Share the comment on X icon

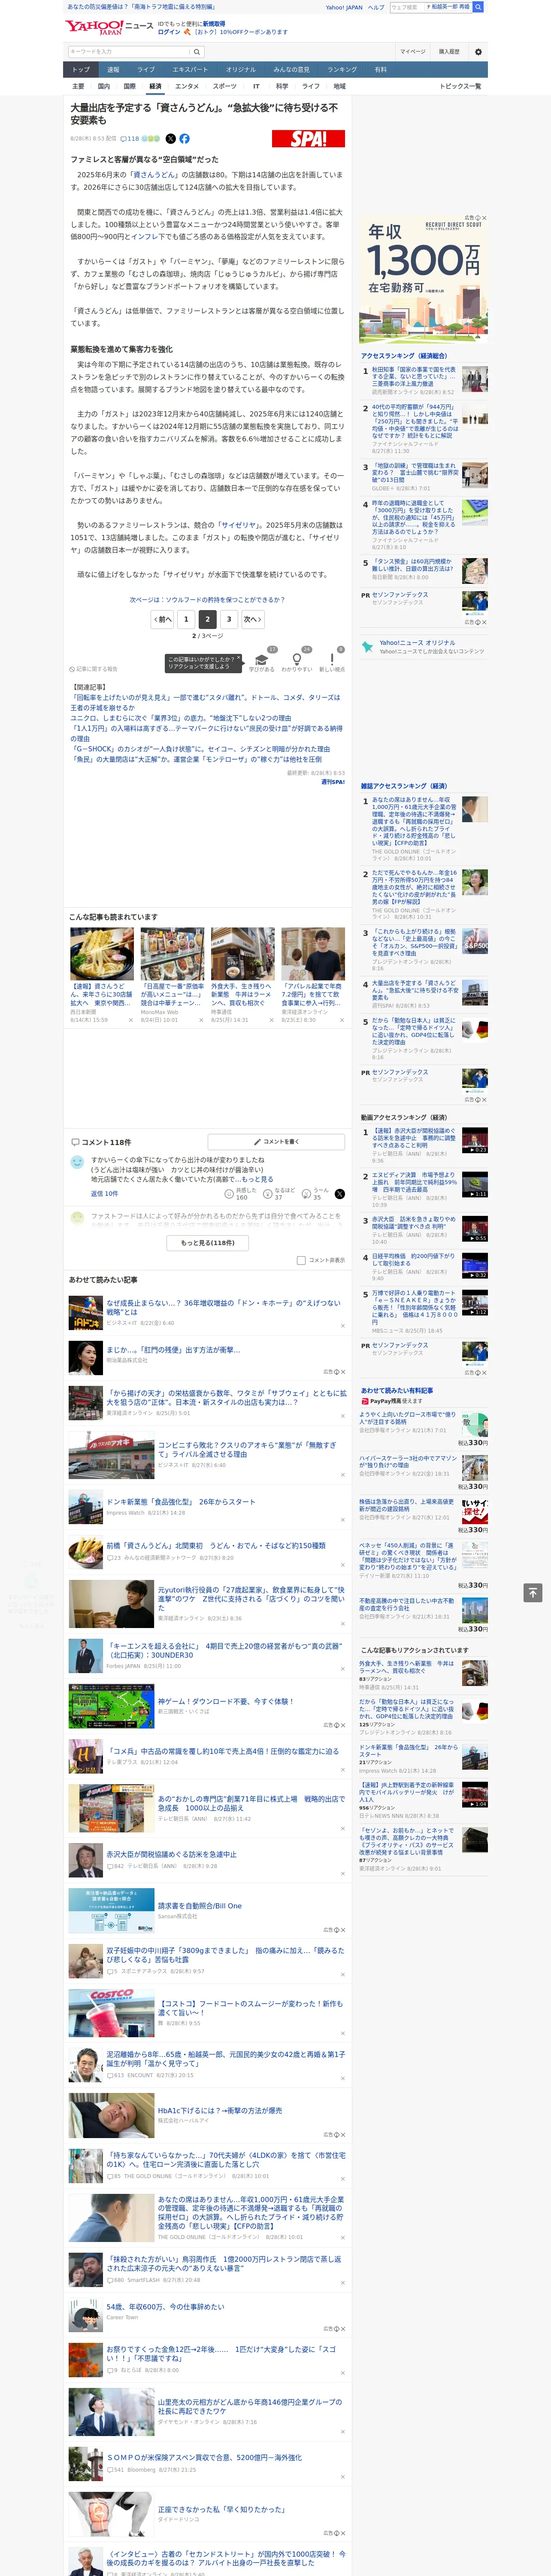340,1193
